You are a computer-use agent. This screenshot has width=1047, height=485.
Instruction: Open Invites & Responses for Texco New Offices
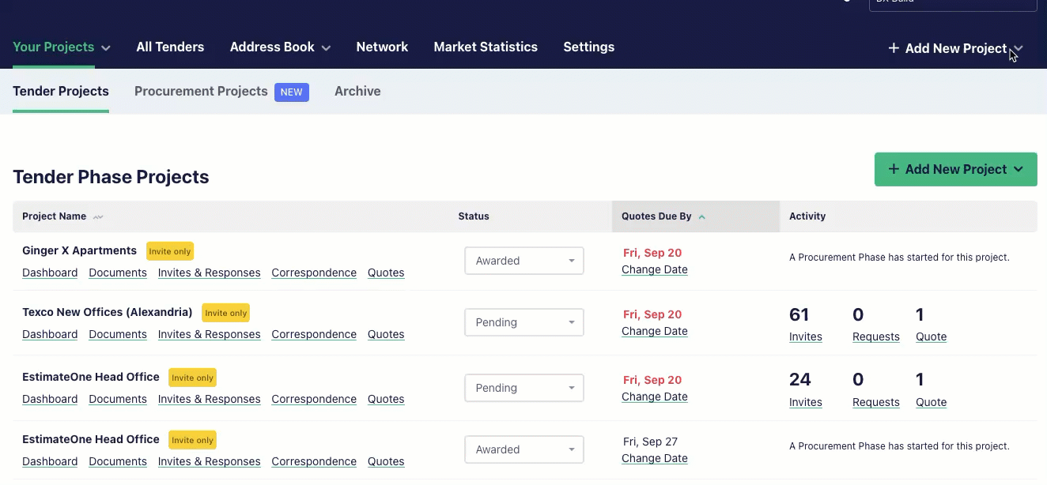[210, 335]
